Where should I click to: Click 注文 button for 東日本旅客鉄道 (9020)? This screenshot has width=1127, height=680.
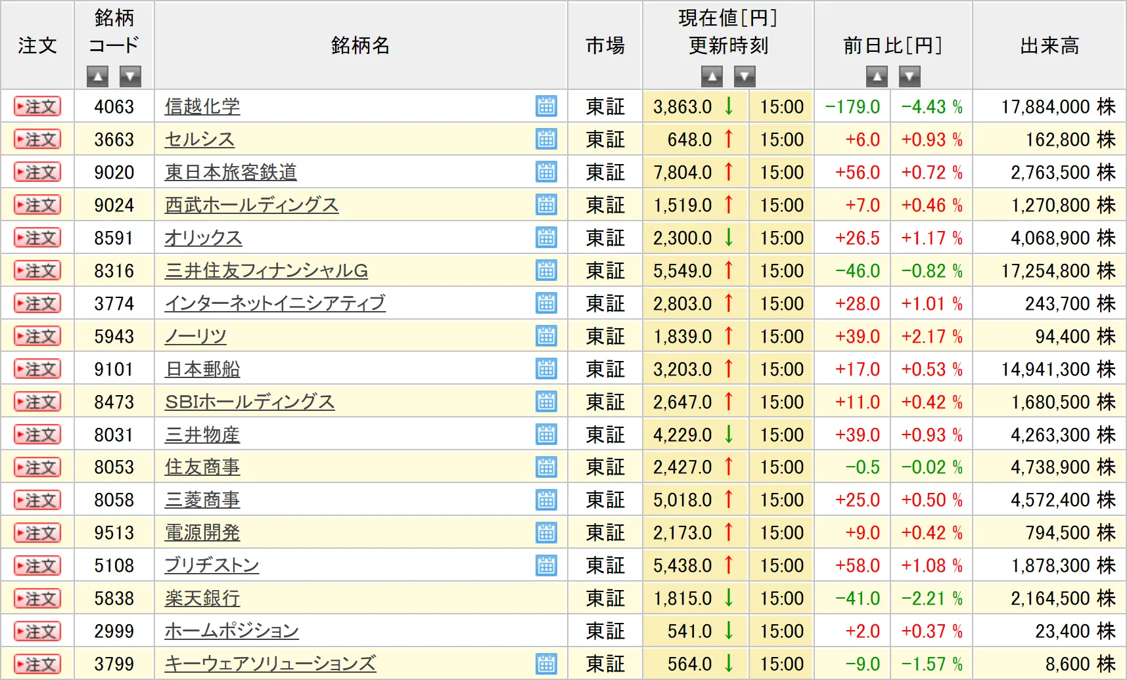37,172
